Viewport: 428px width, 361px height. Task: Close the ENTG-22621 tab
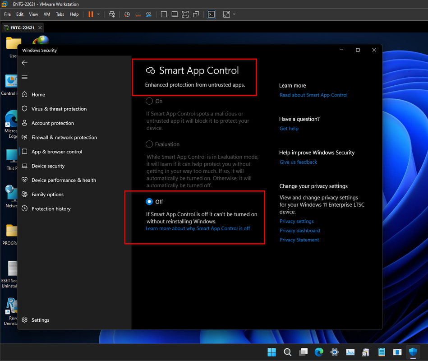pos(40,28)
